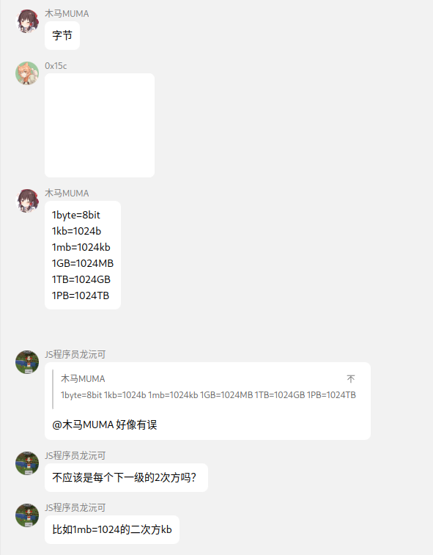Open JS程序员龙沅可 avatar beside the quoted reply
The width and height of the screenshot is (433, 555).
(x=27, y=362)
